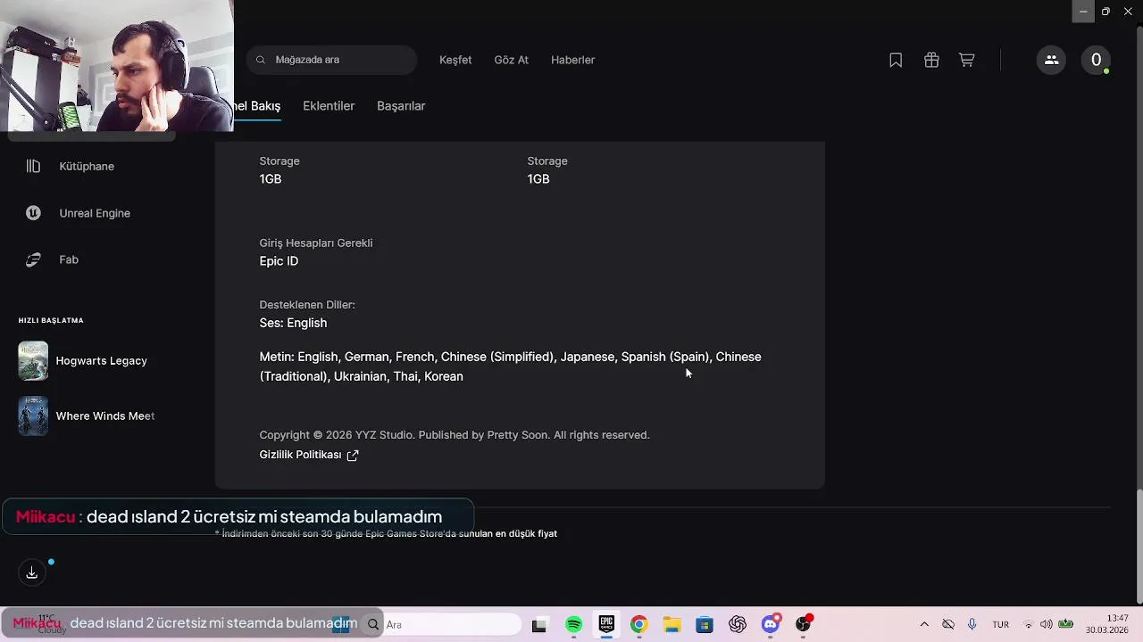1143x642 pixels.
Task: Open the downloads icon in sidebar
Action: tap(31, 572)
